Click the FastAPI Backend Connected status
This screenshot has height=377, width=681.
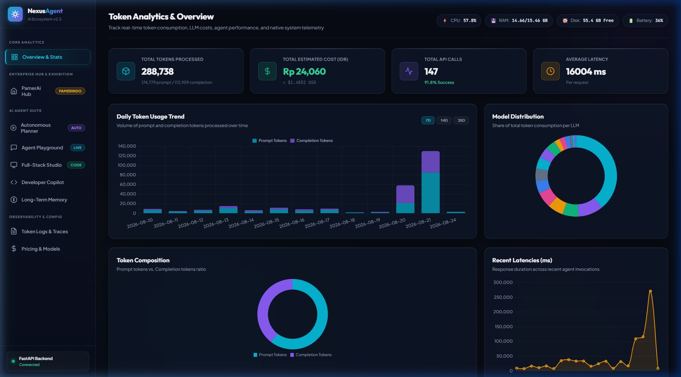click(x=48, y=361)
